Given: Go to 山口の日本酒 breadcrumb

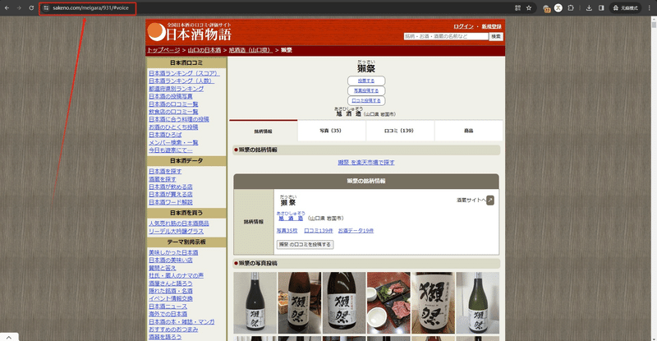Looking at the screenshot, I should pos(204,50).
